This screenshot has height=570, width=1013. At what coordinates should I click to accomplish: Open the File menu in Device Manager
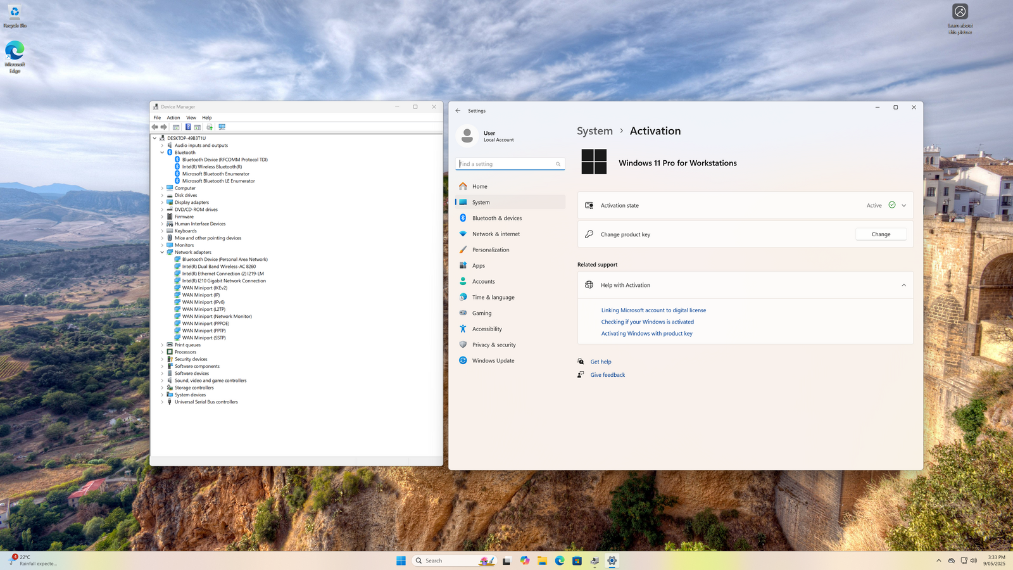tap(157, 118)
